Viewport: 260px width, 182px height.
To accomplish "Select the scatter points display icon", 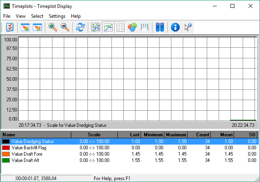I will (x=96, y=27).
